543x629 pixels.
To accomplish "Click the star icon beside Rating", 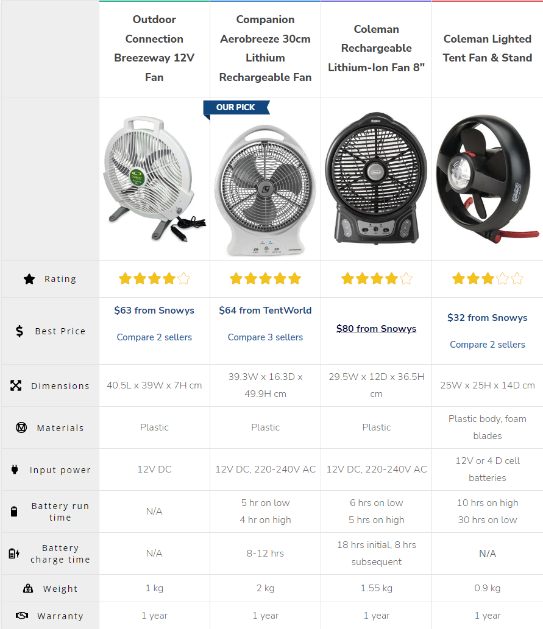I will 29,279.
